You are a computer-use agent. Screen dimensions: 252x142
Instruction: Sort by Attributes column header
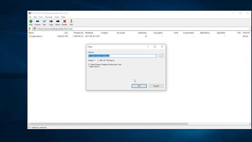click(x=142, y=33)
